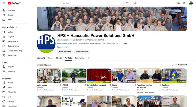The image size is (196, 107).
Task: Expand channel description with mehr
Action: click(x=125, y=44)
